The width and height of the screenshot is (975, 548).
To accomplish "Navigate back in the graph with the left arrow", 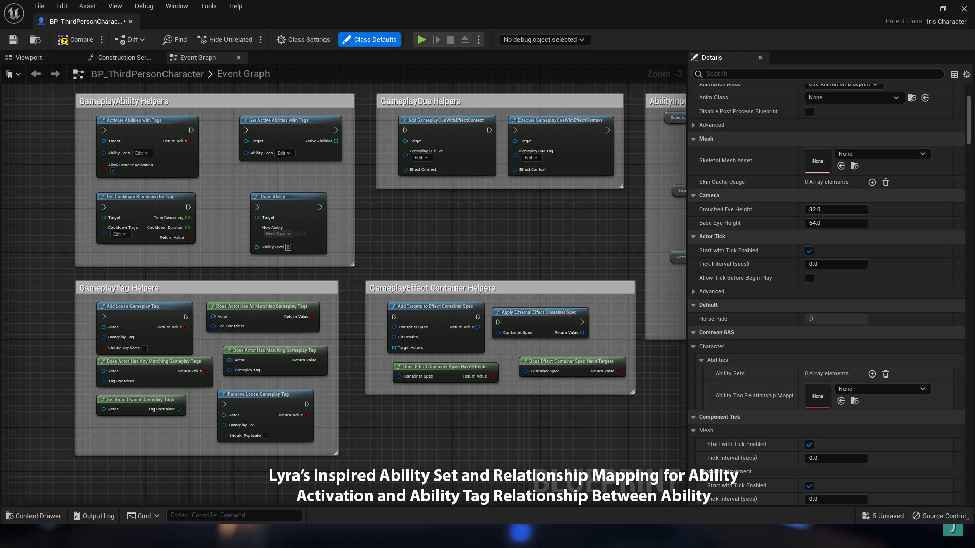I will pyautogui.click(x=36, y=74).
